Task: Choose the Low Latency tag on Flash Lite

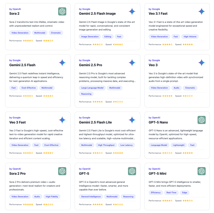Action: point(126,145)
